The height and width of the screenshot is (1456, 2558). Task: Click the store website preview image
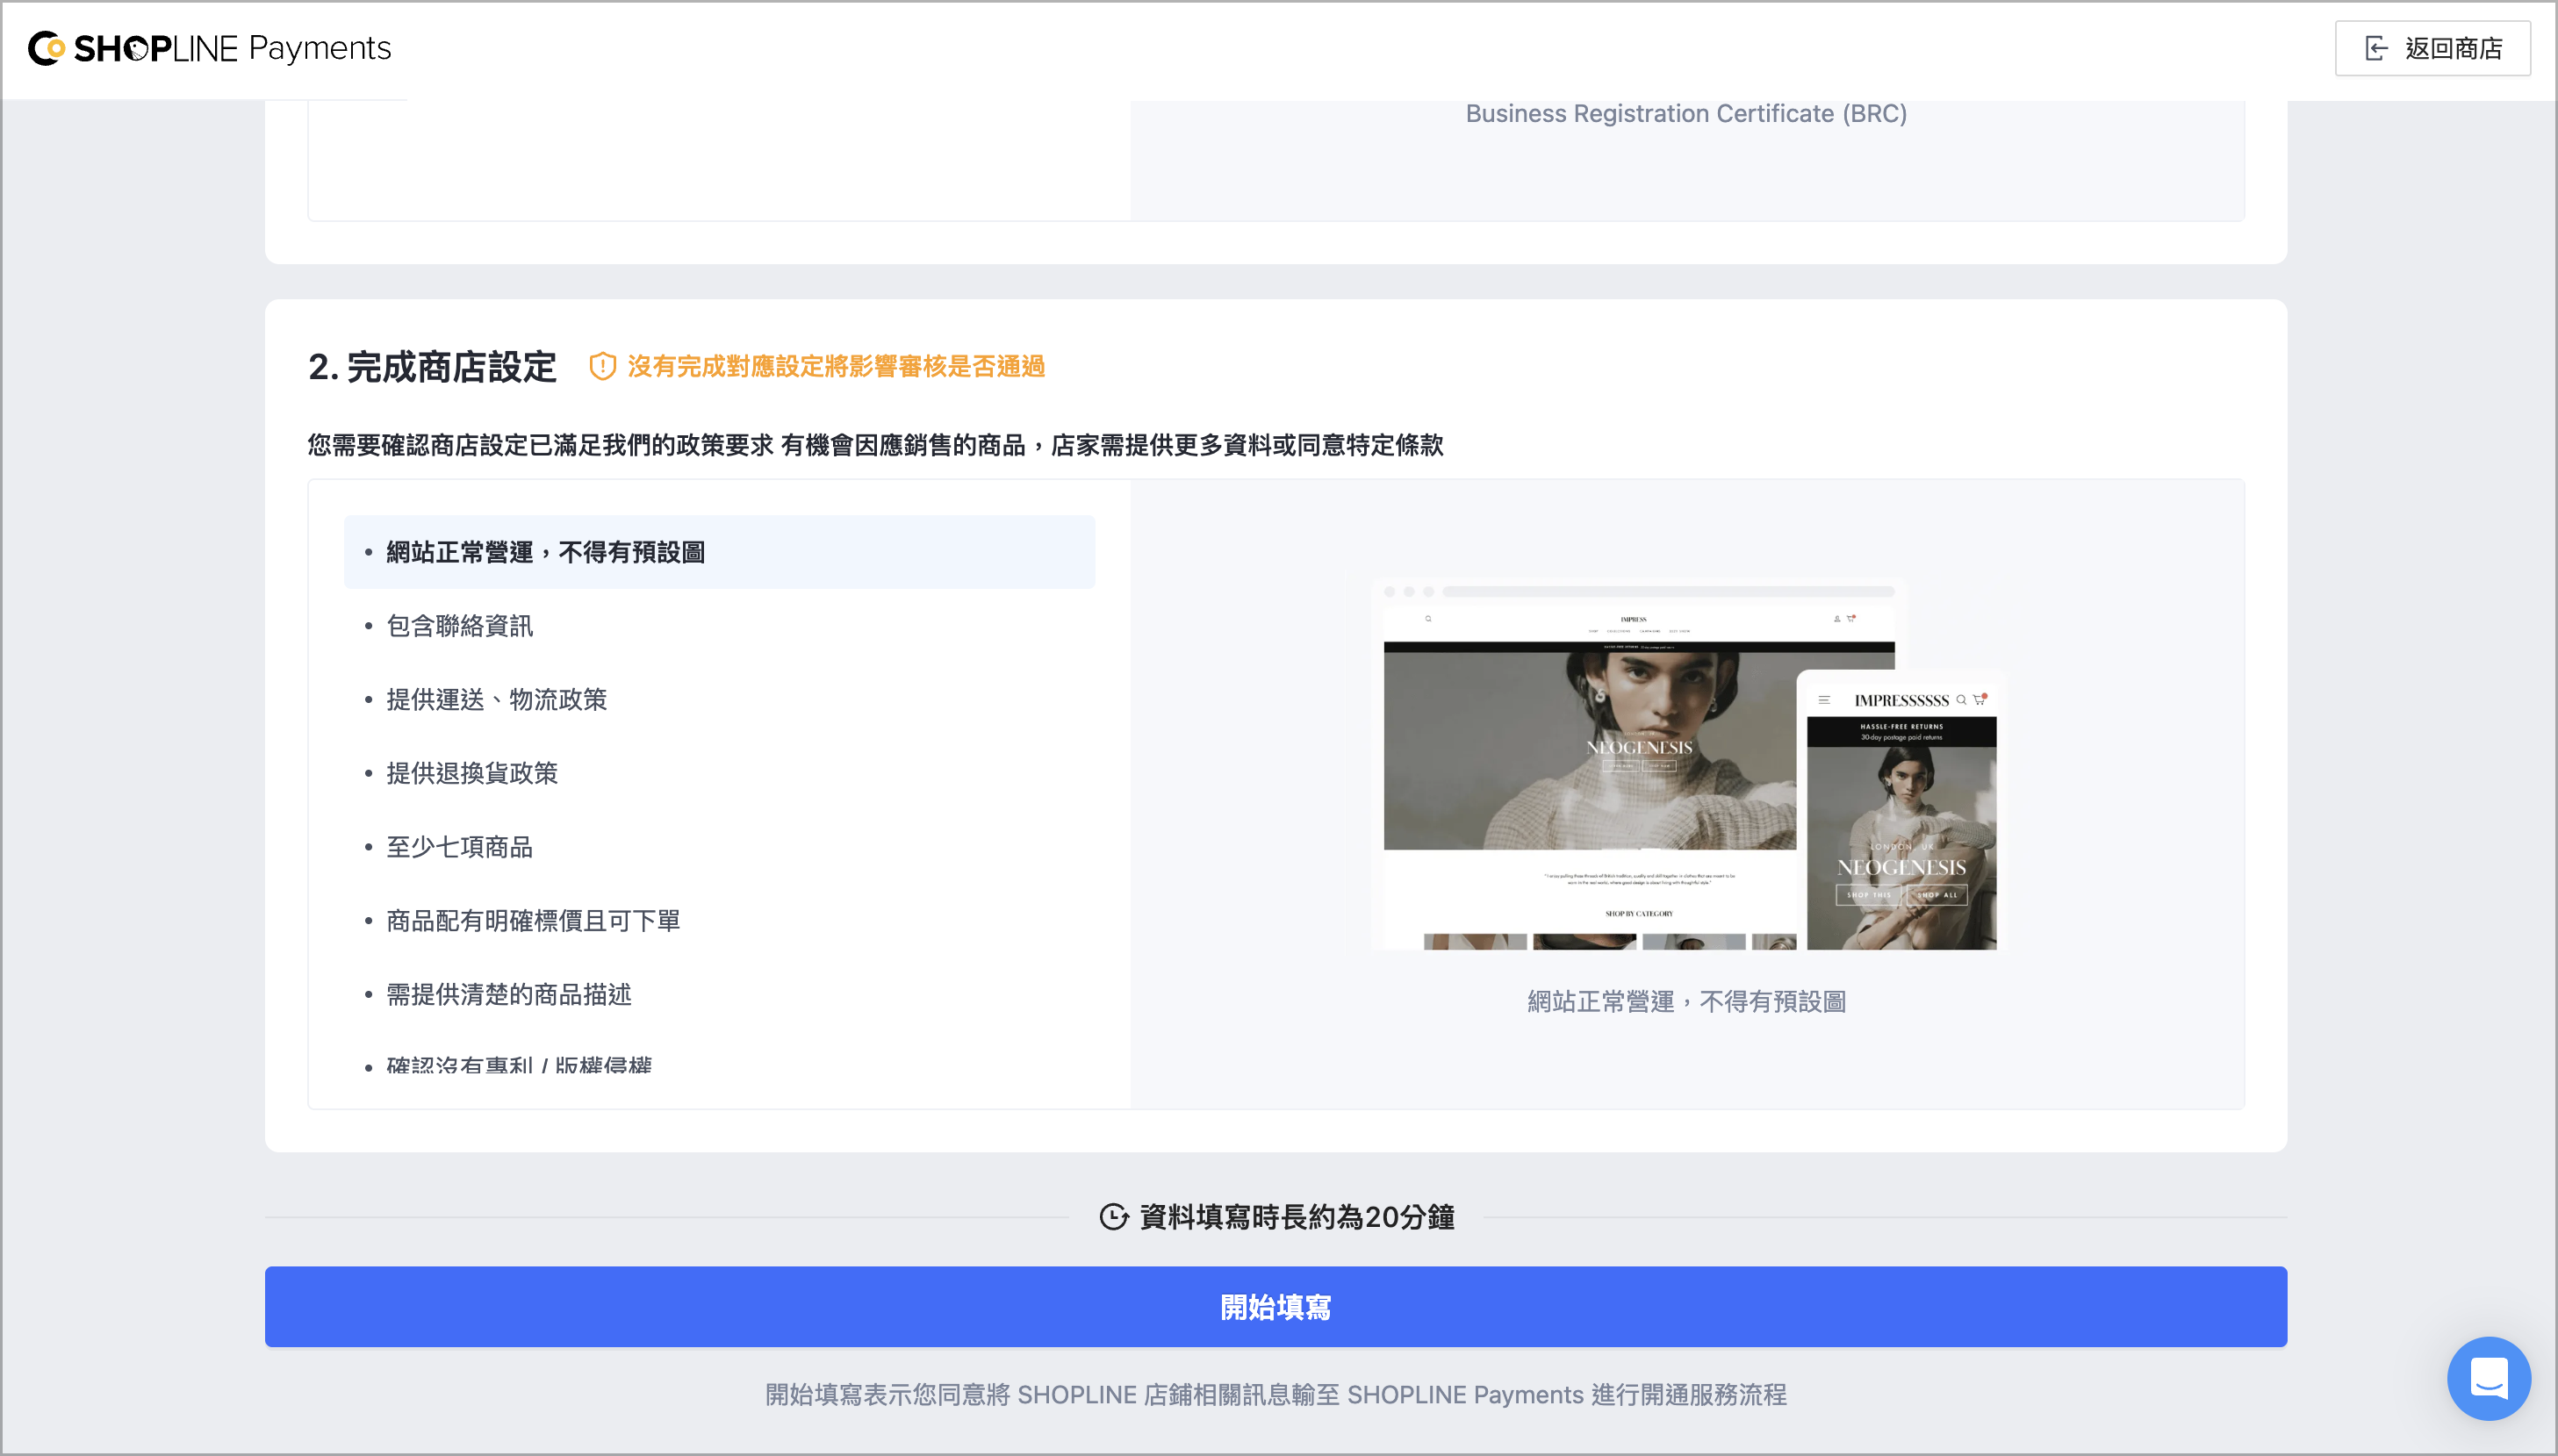click(x=1687, y=764)
